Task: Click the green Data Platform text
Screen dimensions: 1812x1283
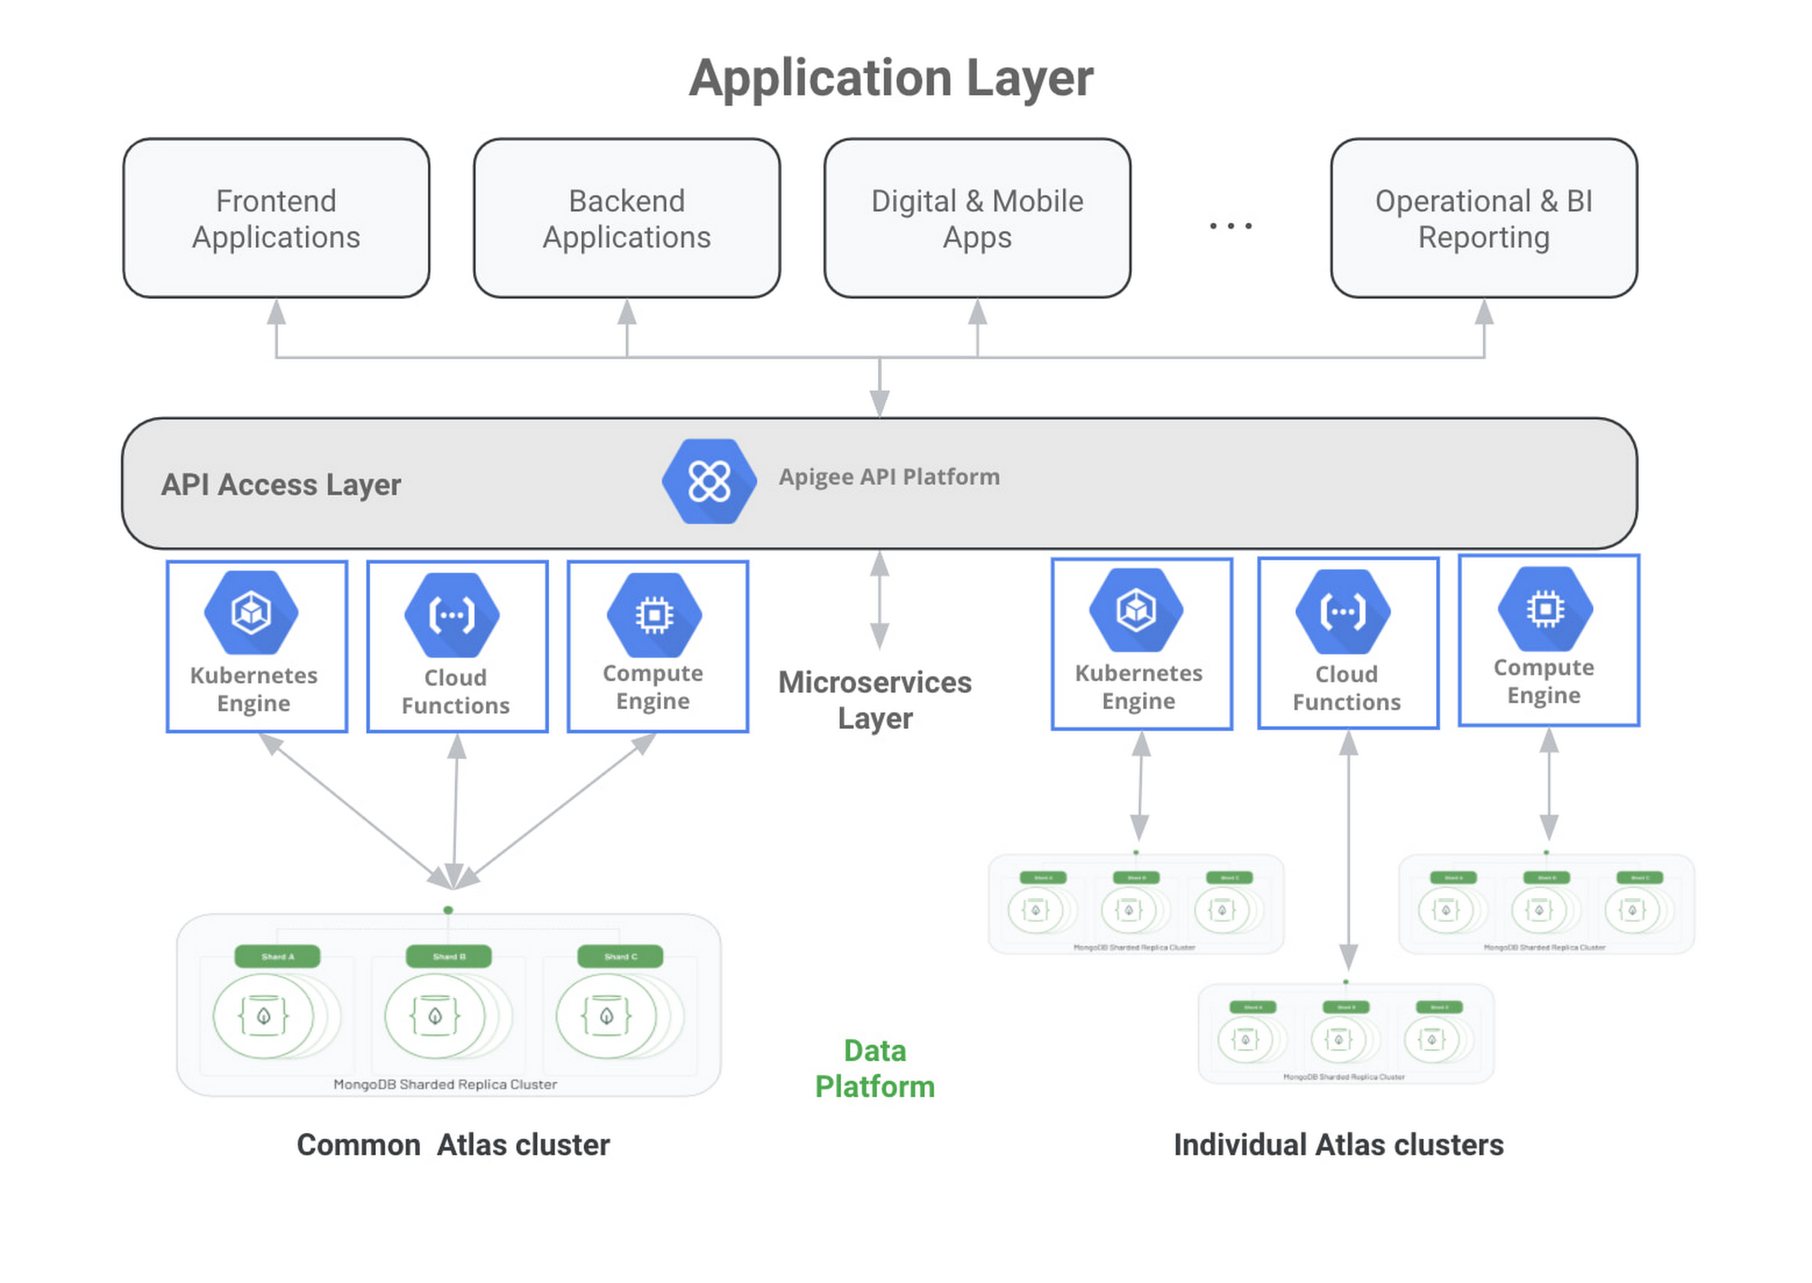Action: coord(874,1069)
